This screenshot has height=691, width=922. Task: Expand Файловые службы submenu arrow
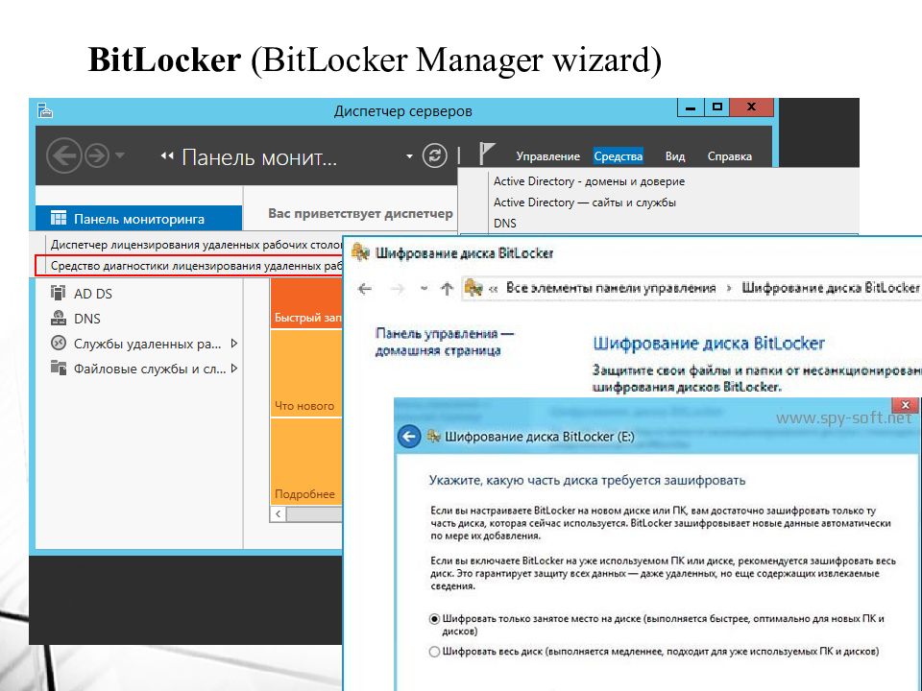point(233,368)
